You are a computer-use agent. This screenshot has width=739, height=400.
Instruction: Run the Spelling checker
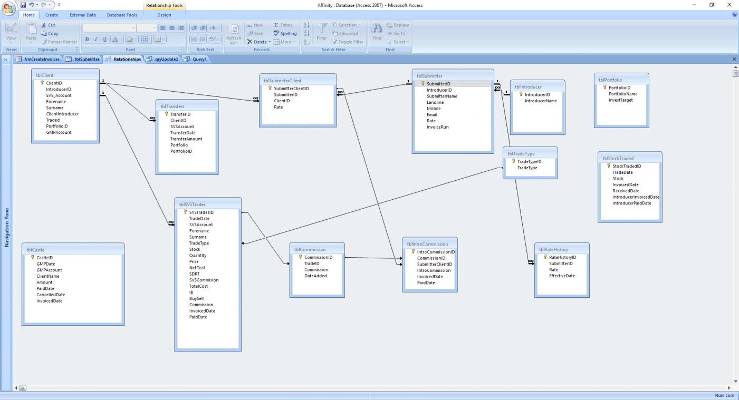coord(285,33)
